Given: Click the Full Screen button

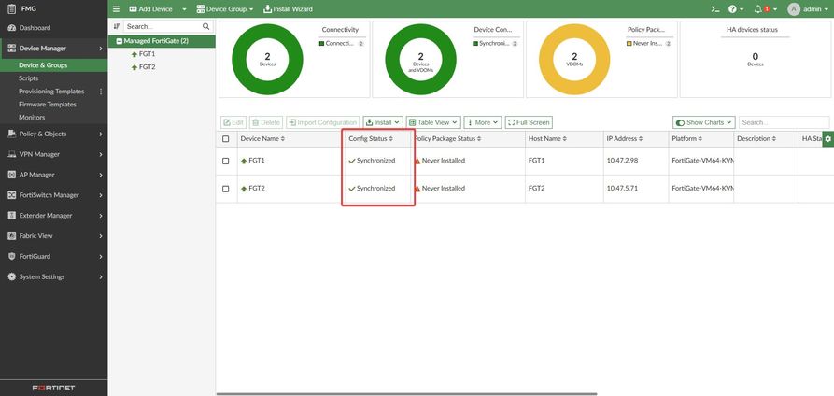Looking at the screenshot, I should pos(529,122).
